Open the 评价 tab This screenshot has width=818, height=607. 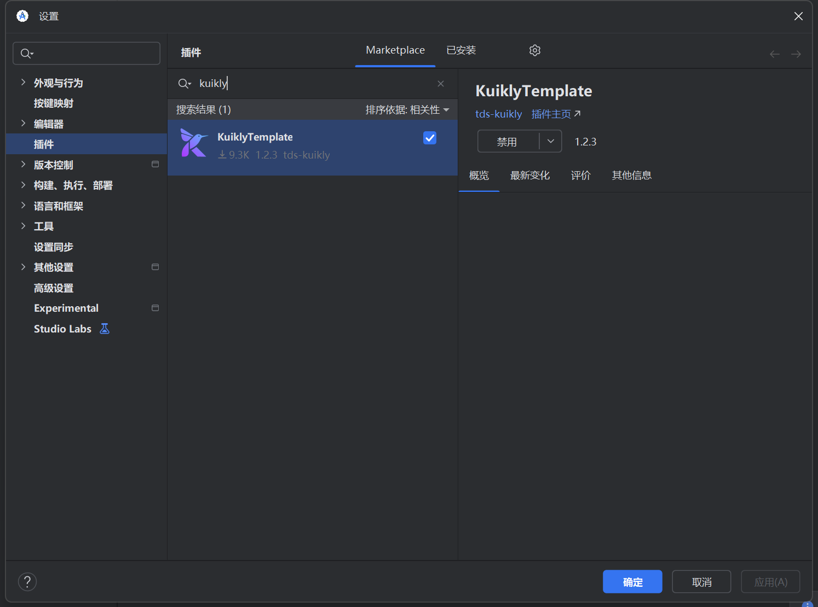(581, 176)
